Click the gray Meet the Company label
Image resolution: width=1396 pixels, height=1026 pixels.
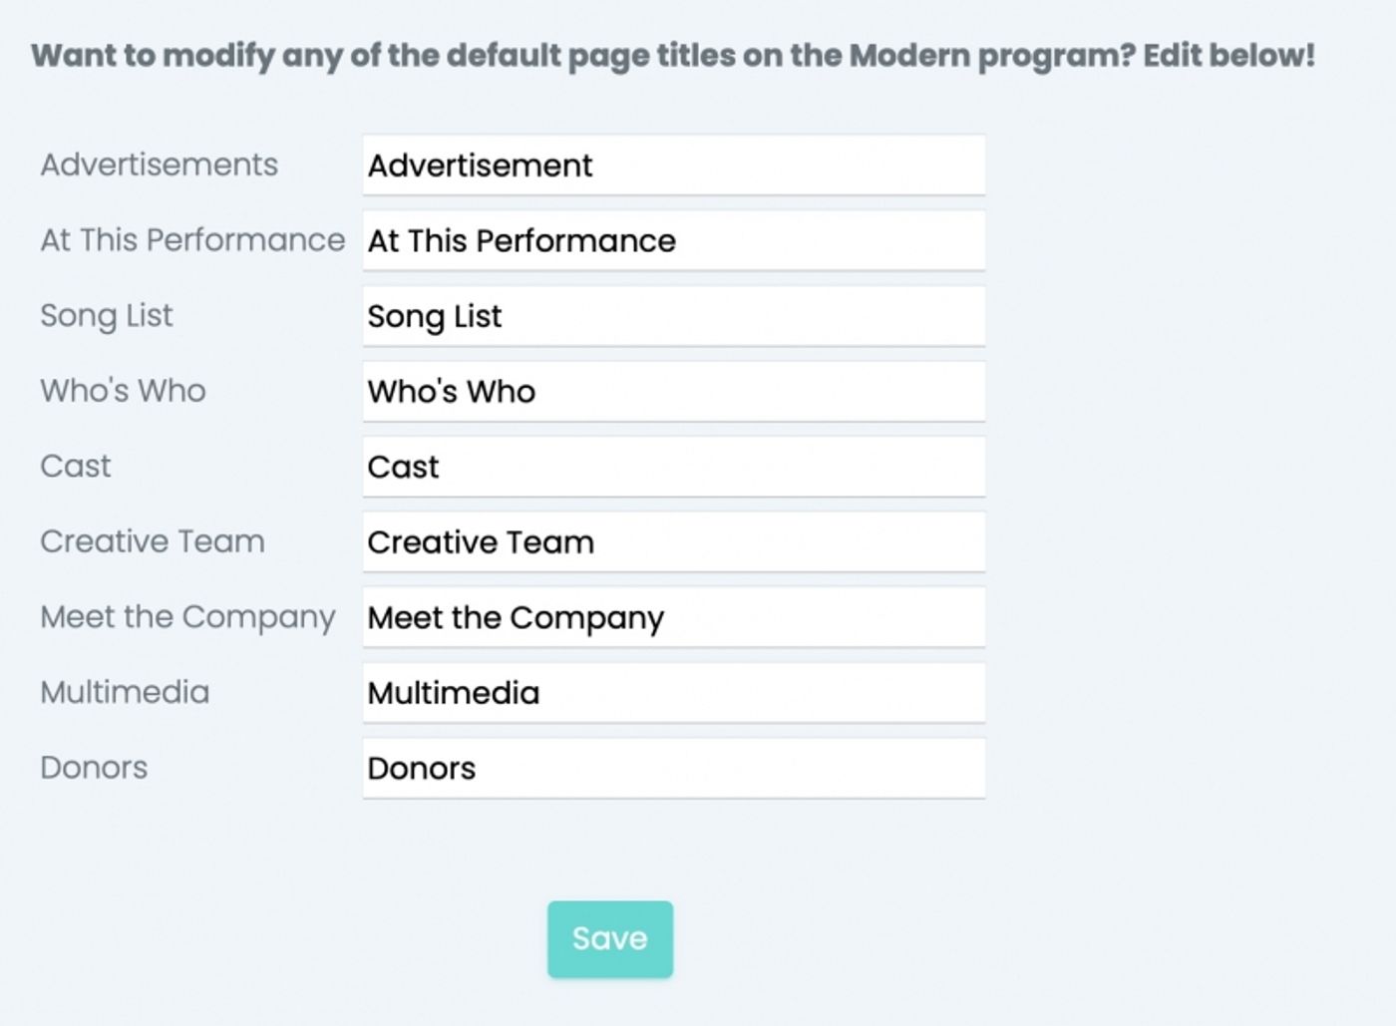coord(187,617)
